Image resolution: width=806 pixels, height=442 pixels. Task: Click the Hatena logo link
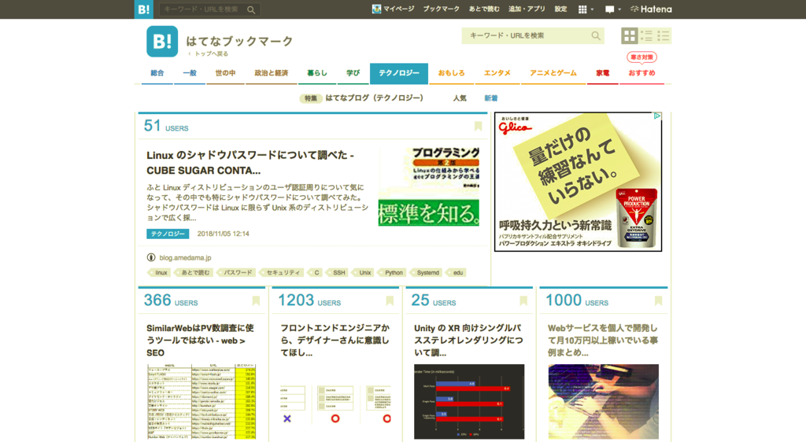click(x=651, y=9)
